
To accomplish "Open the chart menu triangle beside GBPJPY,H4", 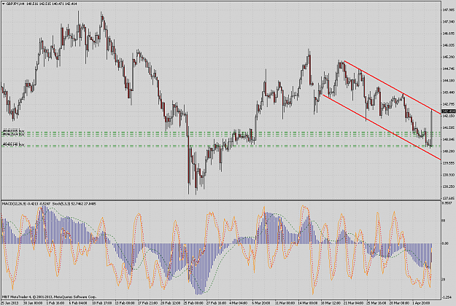I will (4, 4).
